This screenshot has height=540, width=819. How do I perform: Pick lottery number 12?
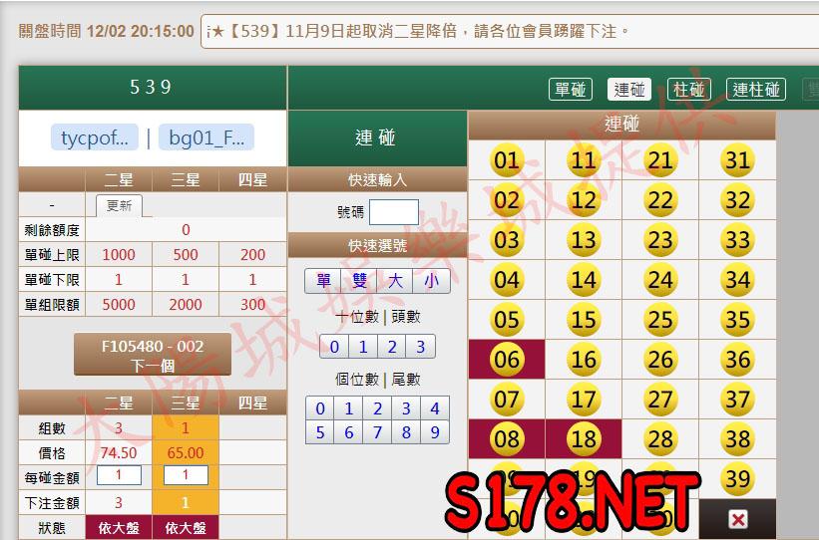pos(584,200)
